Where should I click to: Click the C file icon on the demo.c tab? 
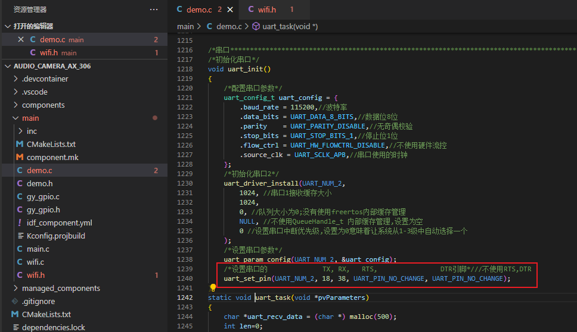tap(178, 10)
